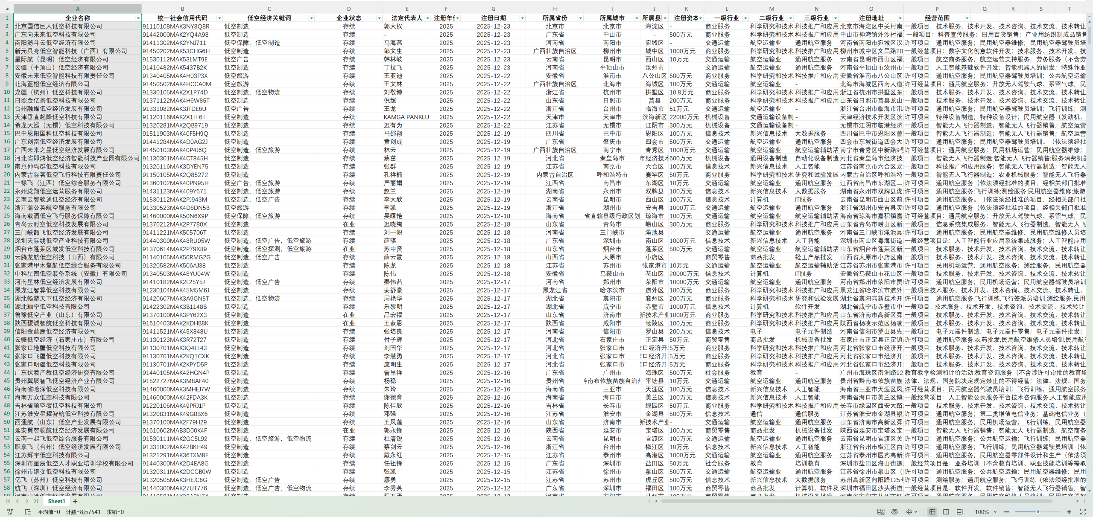Switch to page break preview mode
1093x517 pixels.
(x=946, y=512)
